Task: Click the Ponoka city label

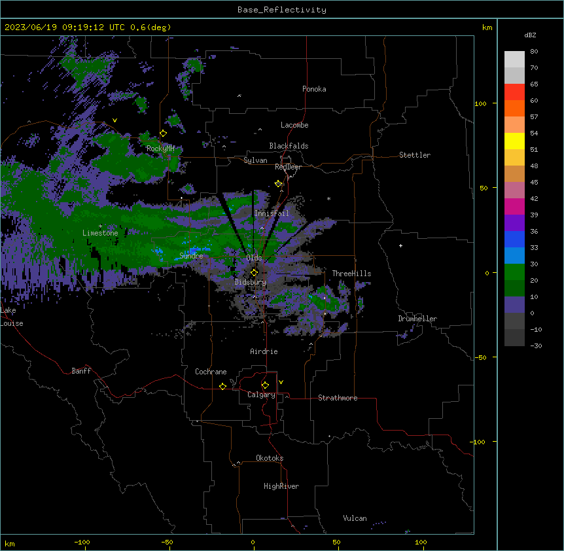Action: [x=314, y=89]
